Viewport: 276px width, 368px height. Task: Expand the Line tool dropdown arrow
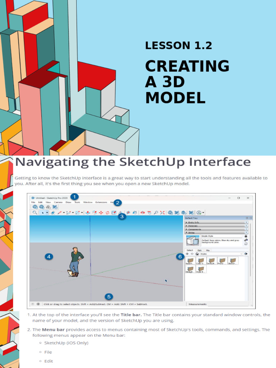tap(64, 213)
